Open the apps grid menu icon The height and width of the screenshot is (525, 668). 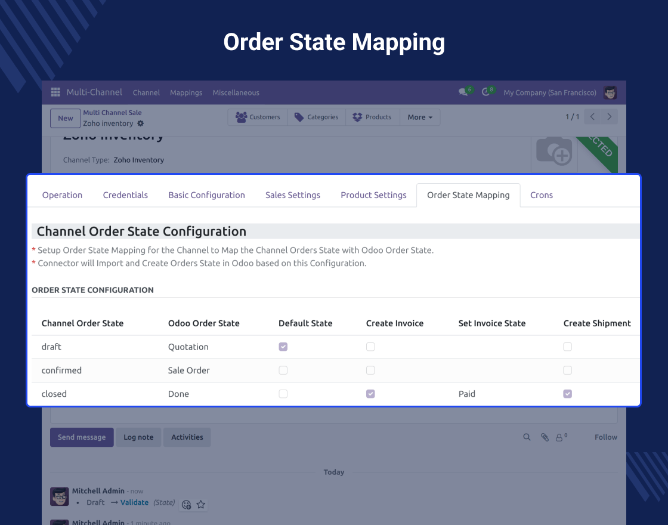click(x=55, y=92)
